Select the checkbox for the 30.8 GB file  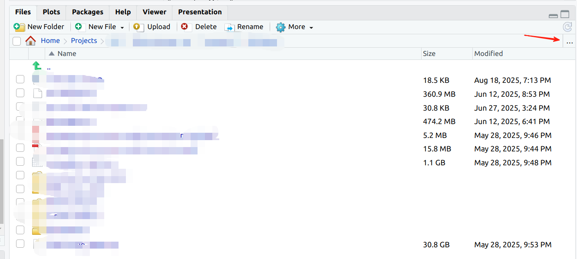pyautogui.click(x=20, y=243)
